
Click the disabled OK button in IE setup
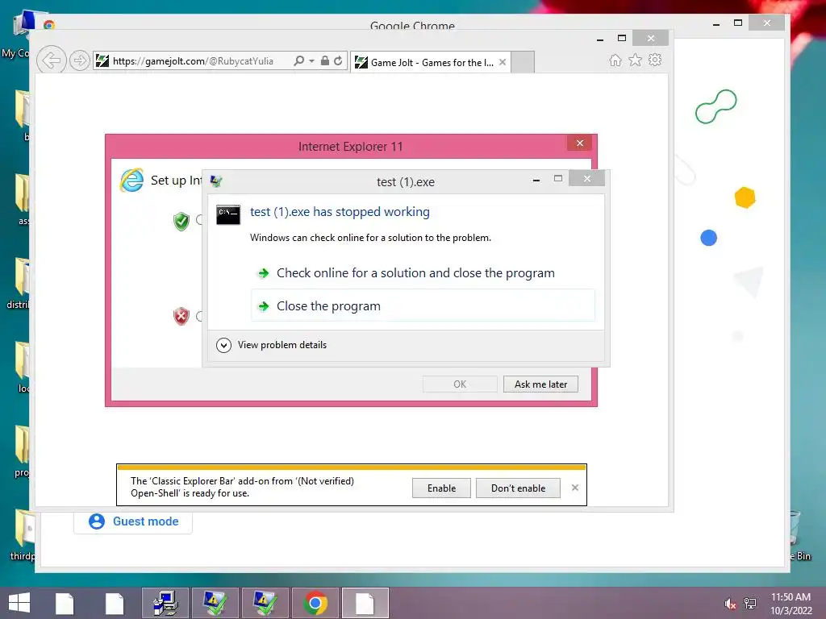(x=460, y=384)
